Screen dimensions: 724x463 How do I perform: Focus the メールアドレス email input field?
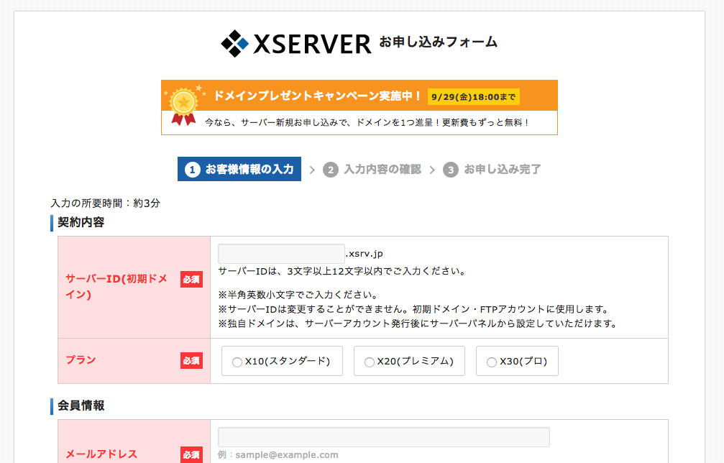pos(384,437)
